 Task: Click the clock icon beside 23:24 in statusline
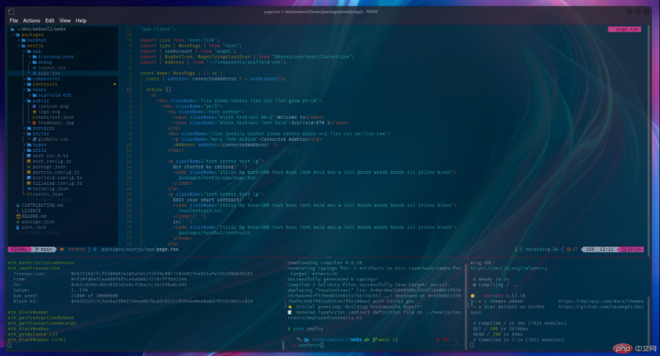click(x=624, y=250)
